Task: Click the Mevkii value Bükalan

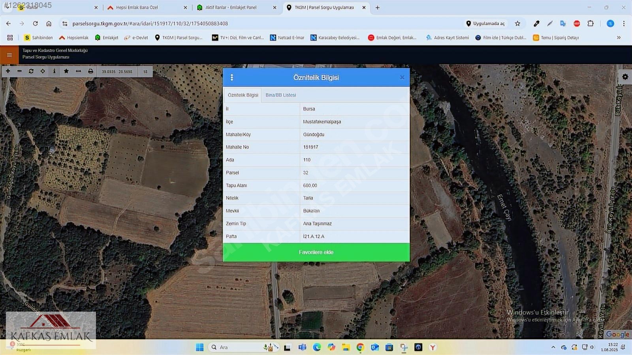Action: (x=311, y=211)
